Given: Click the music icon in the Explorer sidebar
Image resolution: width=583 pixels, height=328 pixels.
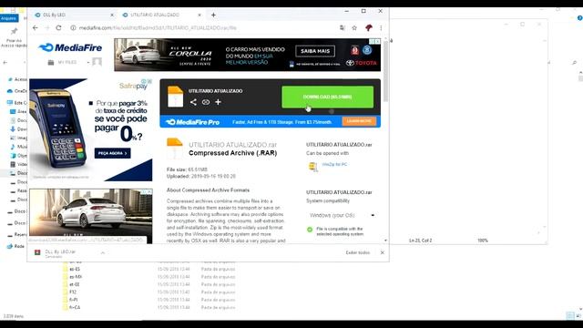Looking at the screenshot, I should click(13, 147).
